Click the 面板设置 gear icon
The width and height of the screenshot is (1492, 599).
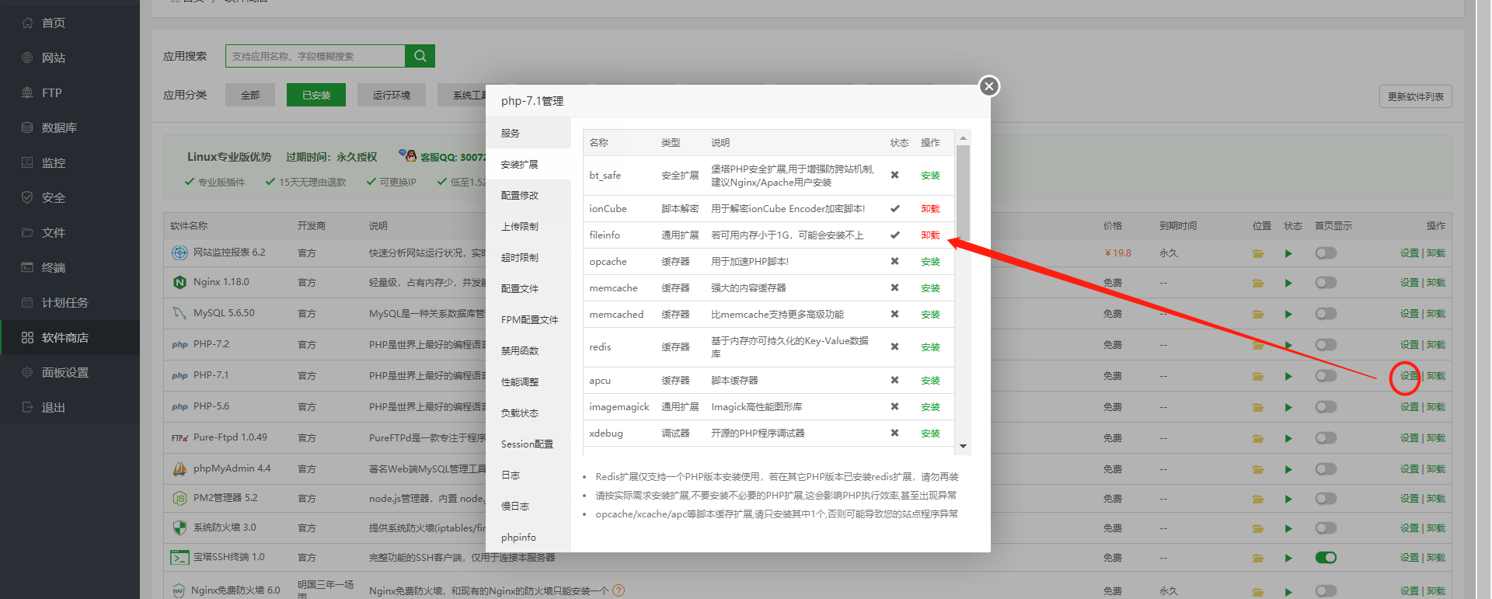27,372
